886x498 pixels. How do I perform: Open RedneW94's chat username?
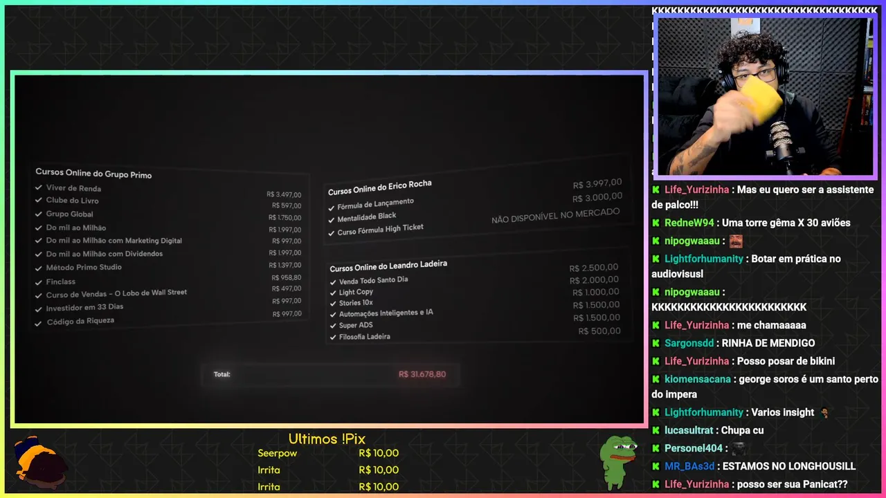[689, 223]
